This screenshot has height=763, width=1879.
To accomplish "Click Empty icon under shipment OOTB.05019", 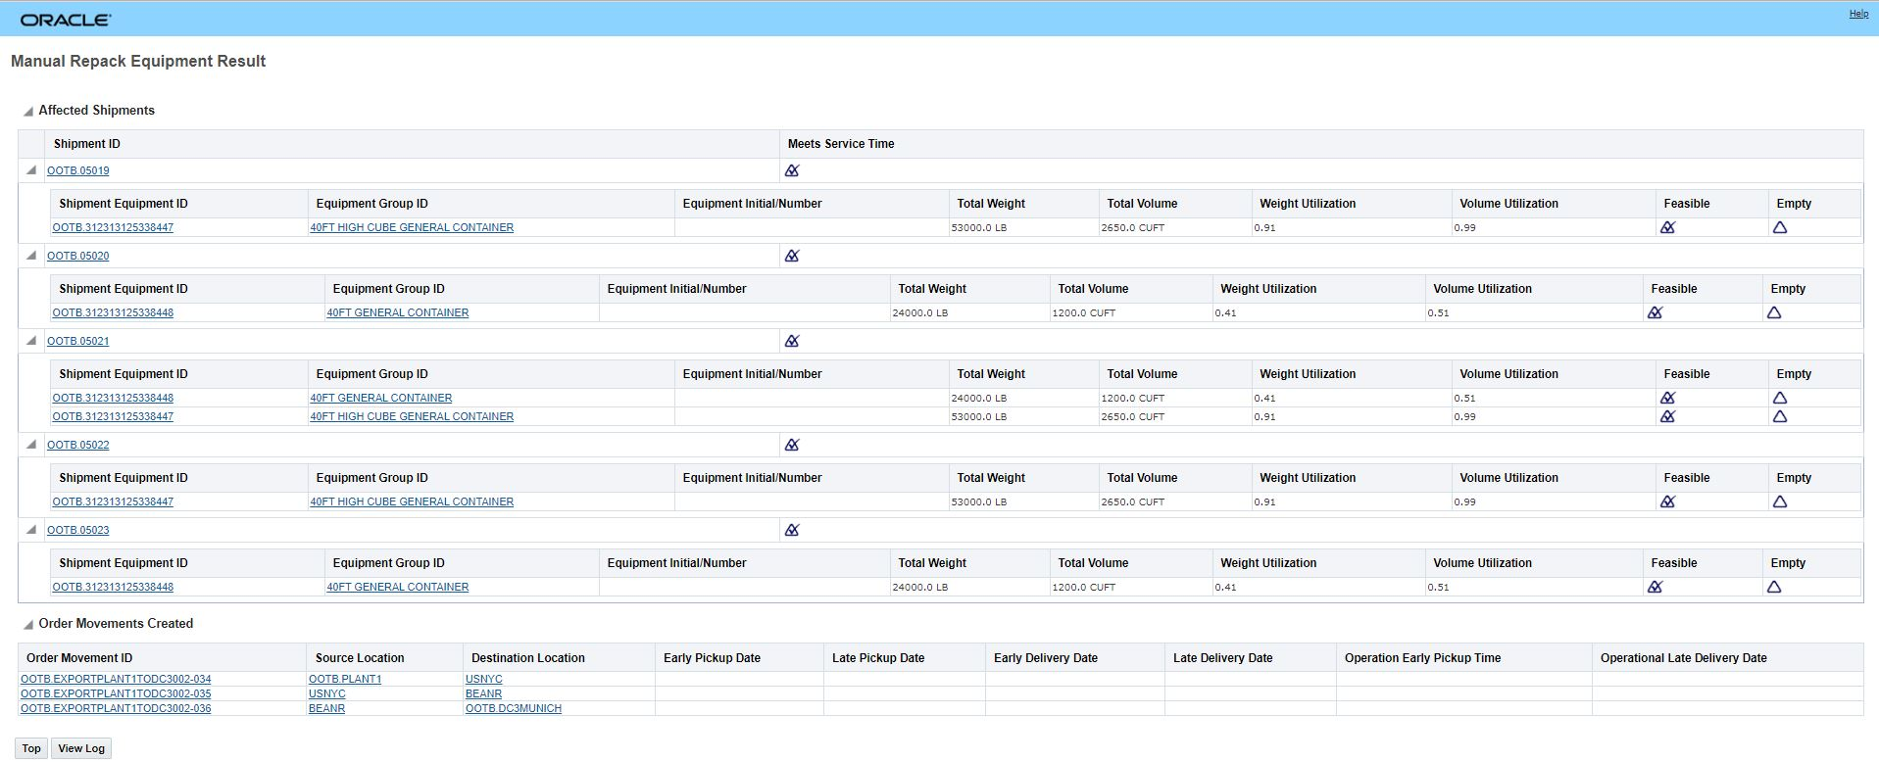I will coord(1780,227).
